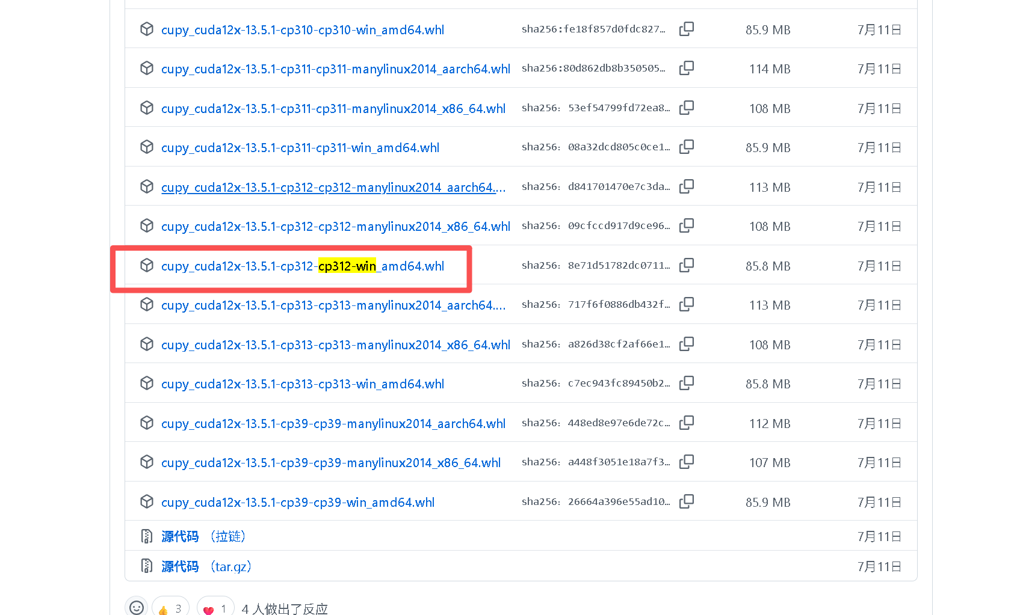Copy sha256 of cp311 manylinux x86_64 wheel
This screenshot has height=615, width=1020.
[x=687, y=107]
